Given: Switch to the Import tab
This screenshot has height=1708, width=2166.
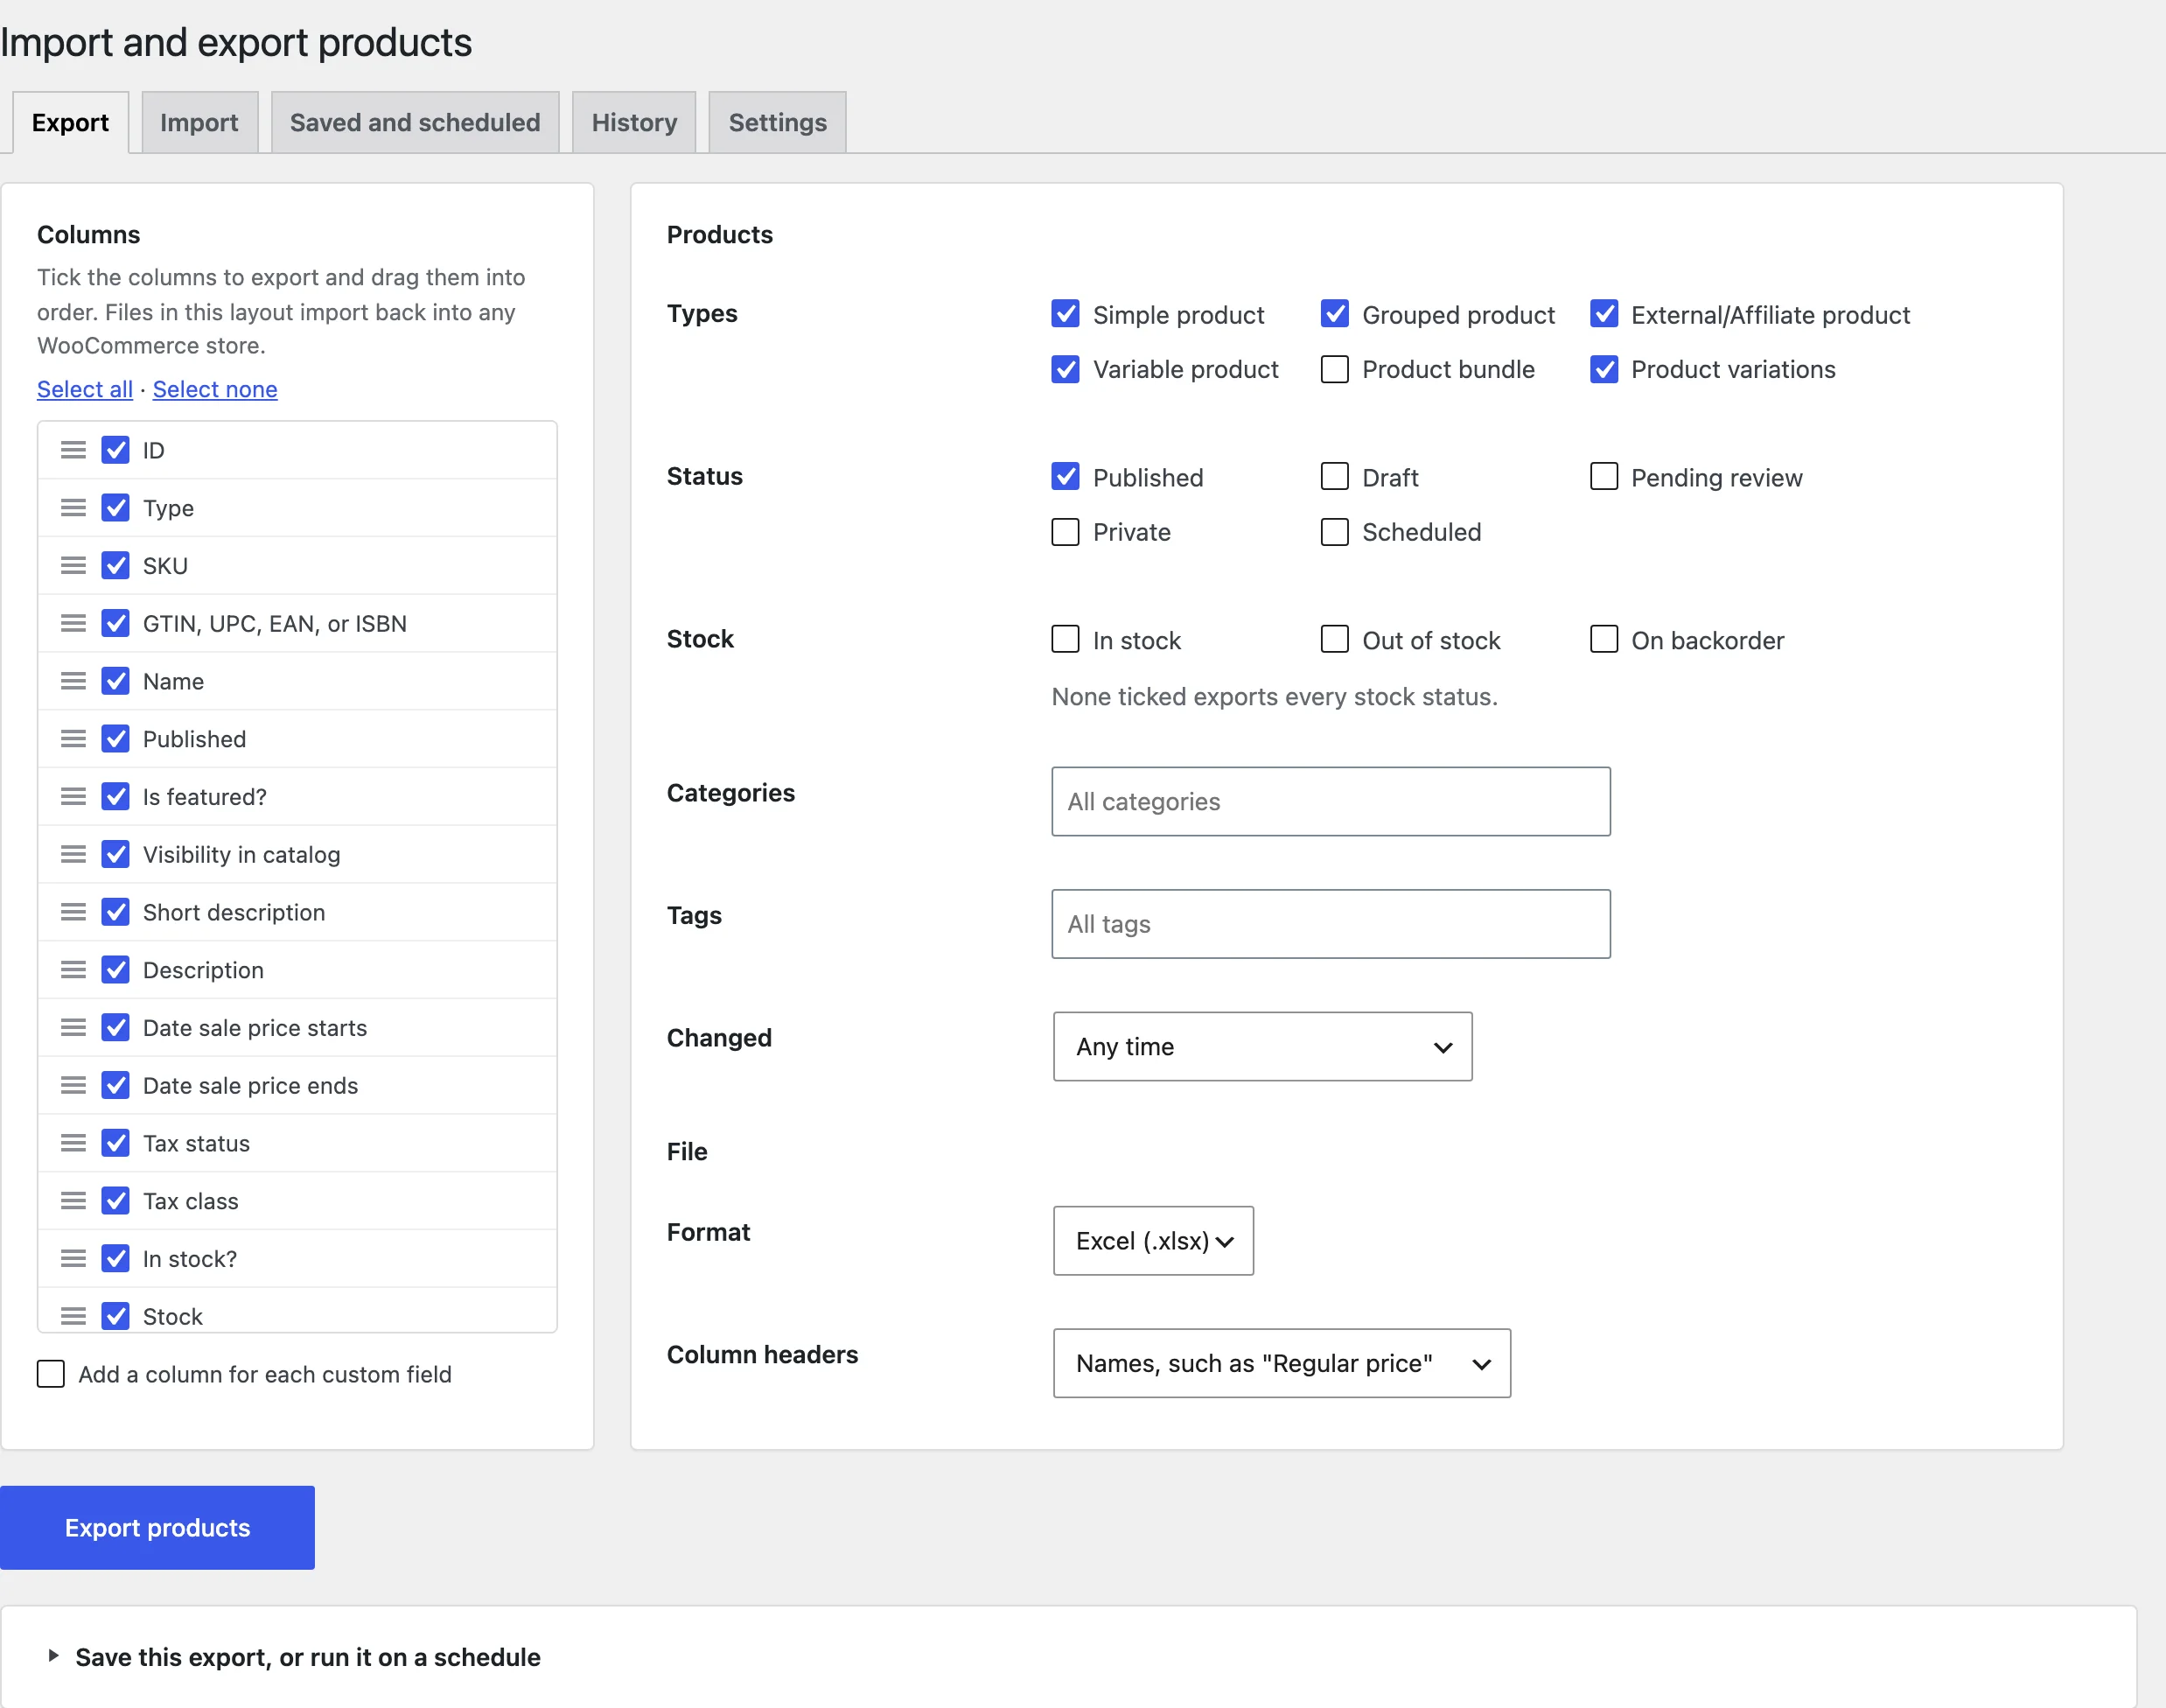Looking at the screenshot, I should click(200, 123).
